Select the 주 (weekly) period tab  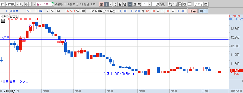(115, 4)
